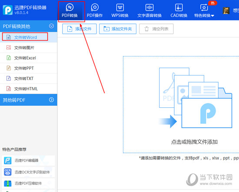Click the PPT file icon in sidebar
This screenshot has height=192, width=239.
click(x=9, y=68)
